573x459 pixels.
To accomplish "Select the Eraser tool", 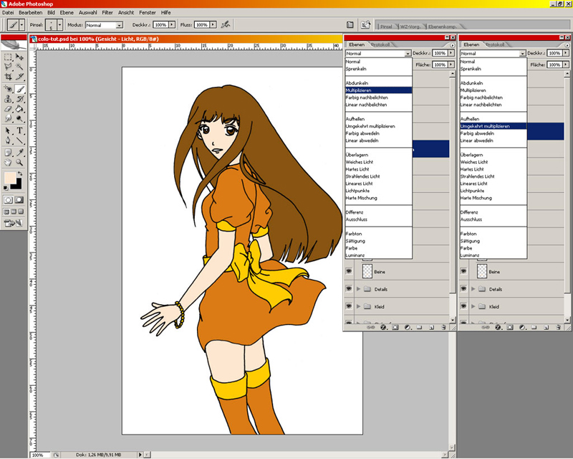I will (8, 109).
